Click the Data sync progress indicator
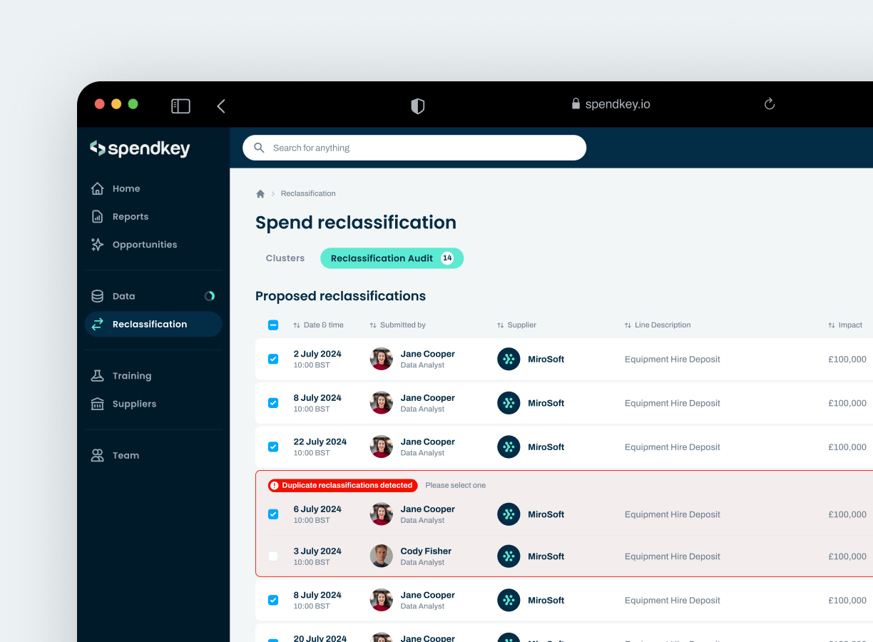This screenshot has width=873, height=642. (210, 296)
